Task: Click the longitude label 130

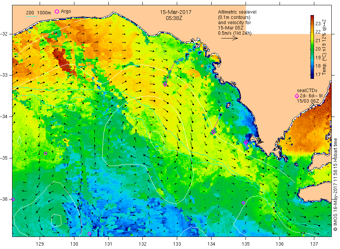Action: 74,244
